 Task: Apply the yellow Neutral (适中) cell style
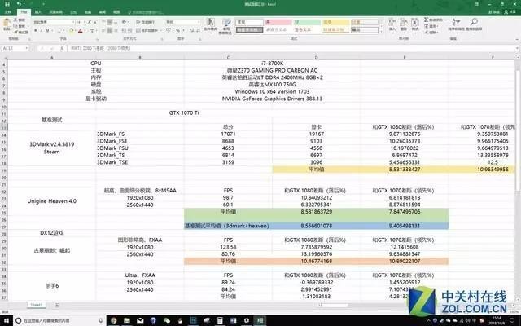click(x=335, y=22)
